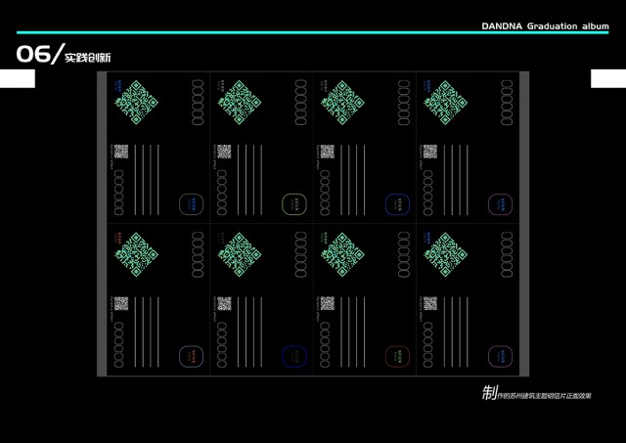Click 'stick here' stamp box on bottom-left postcard
The width and height of the screenshot is (626, 443).
pyautogui.click(x=192, y=356)
